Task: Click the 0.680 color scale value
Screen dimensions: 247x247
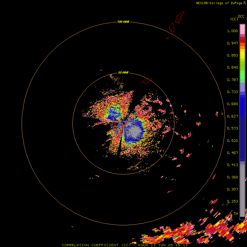Action: (232, 104)
